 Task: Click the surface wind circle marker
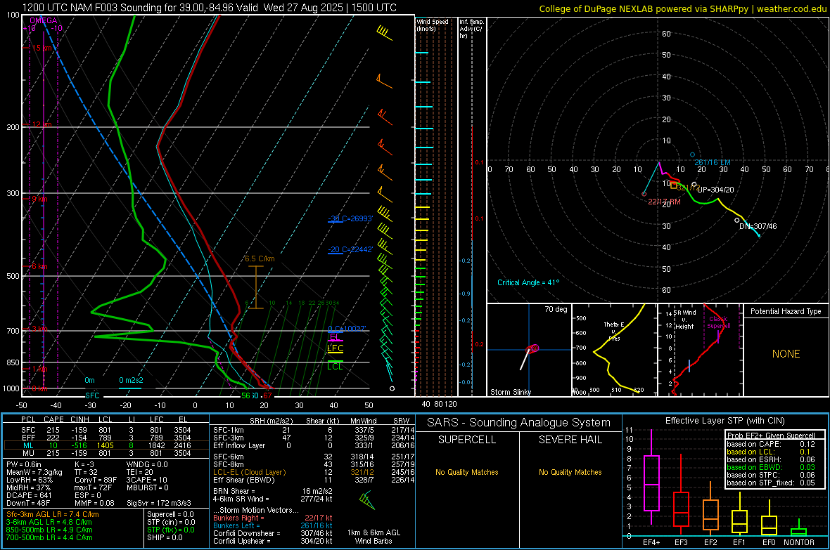coord(392,388)
